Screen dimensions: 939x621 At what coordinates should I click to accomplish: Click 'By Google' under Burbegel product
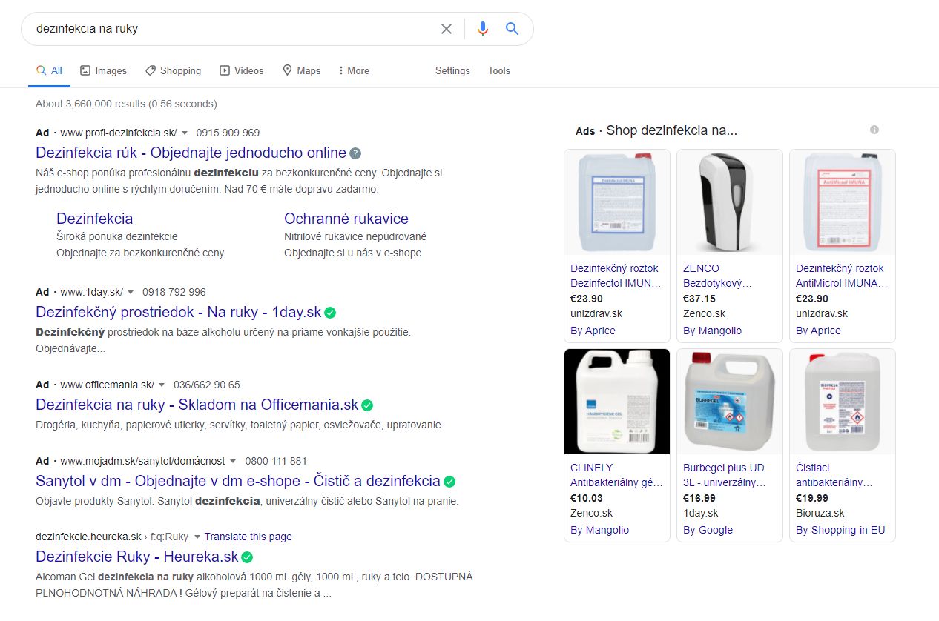click(708, 530)
